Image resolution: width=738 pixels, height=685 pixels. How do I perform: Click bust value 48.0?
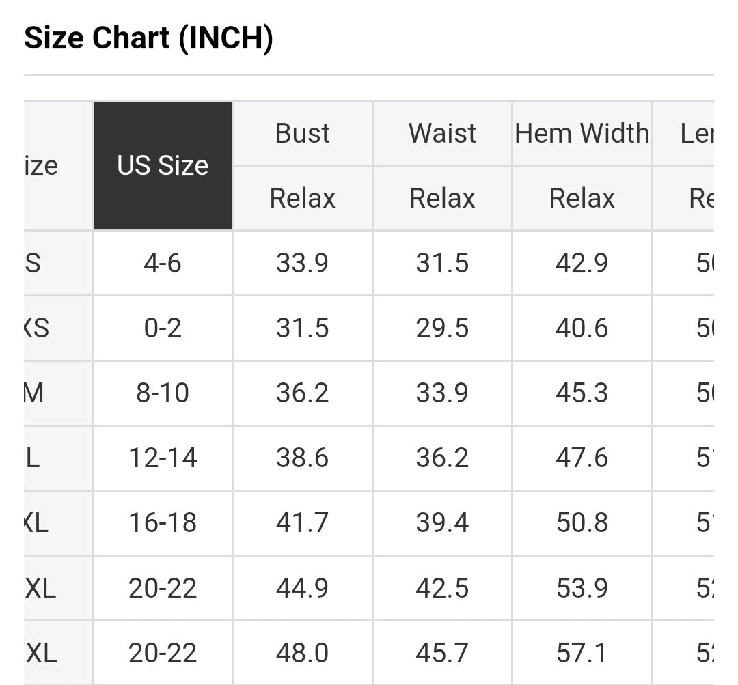click(302, 654)
